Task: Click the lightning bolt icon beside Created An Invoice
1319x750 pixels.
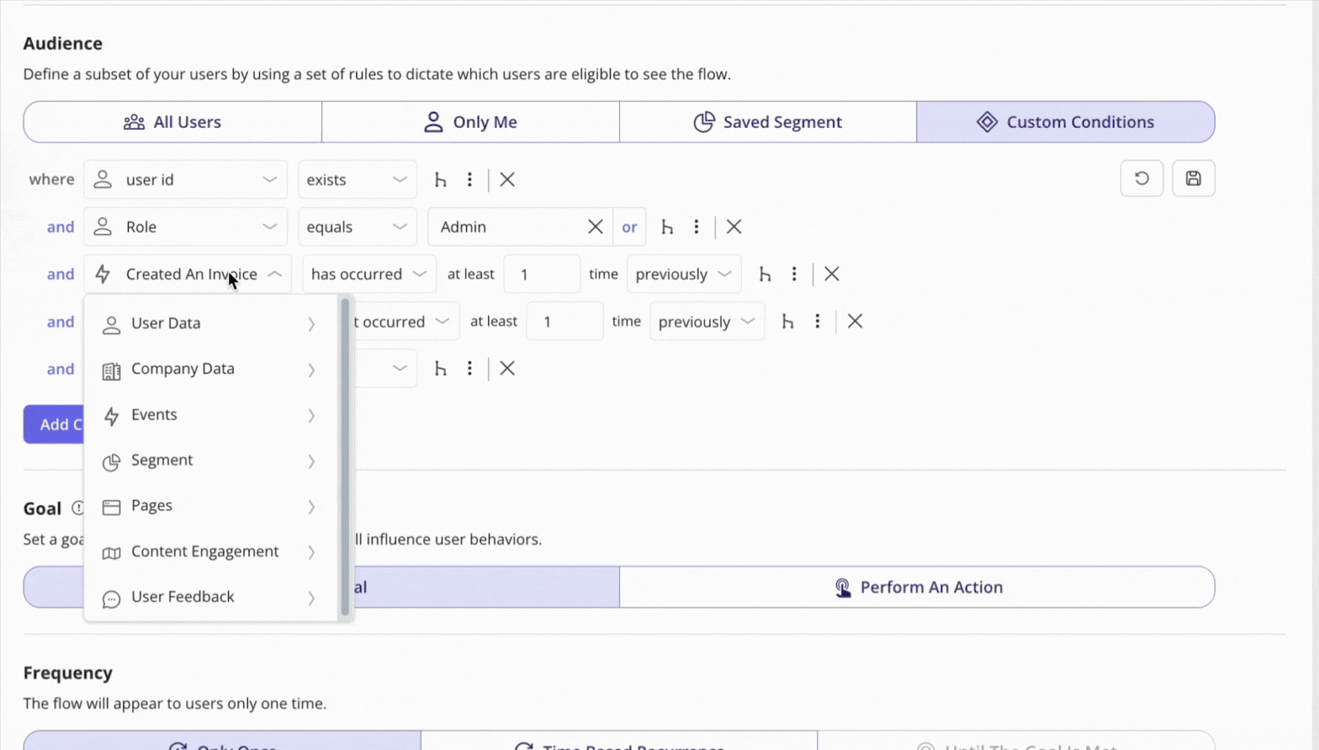Action: pyautogui.click(x=103, y=274)
